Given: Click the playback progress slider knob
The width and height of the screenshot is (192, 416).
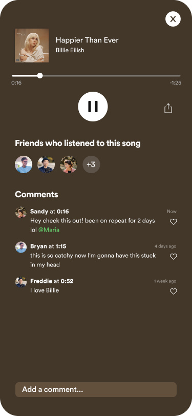Looking at the screenshot, I should coord(40,76).
